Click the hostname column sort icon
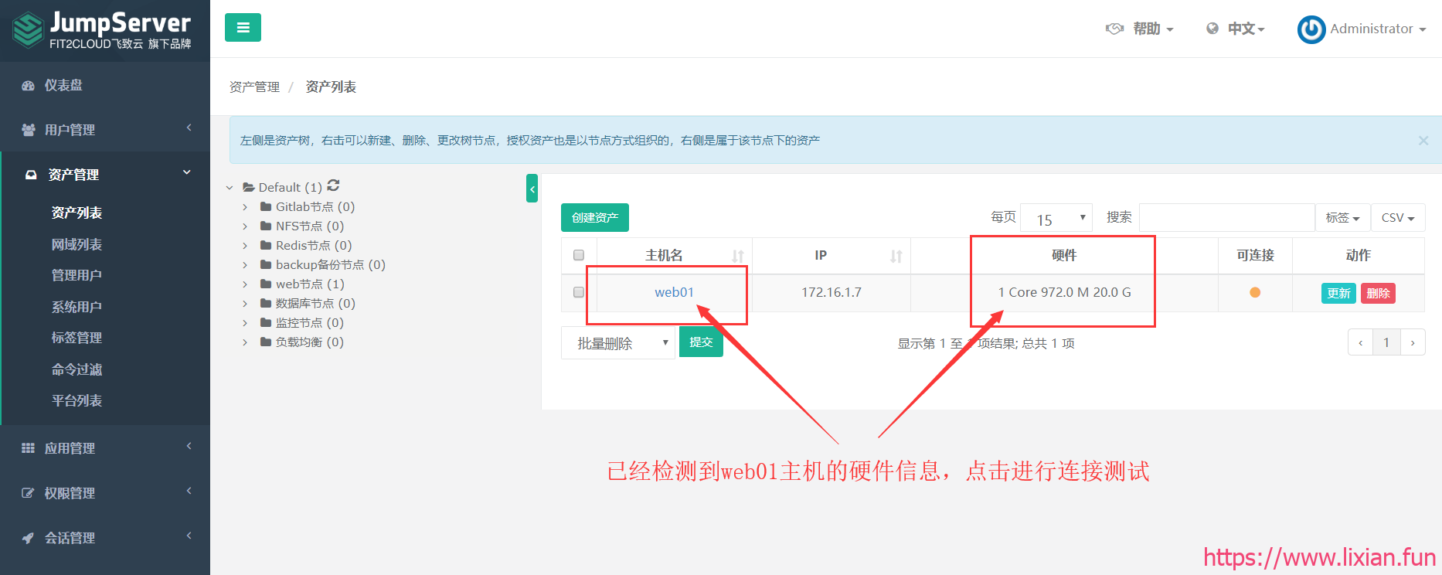This screenshot has height=575, width=1442. [738, 256]
